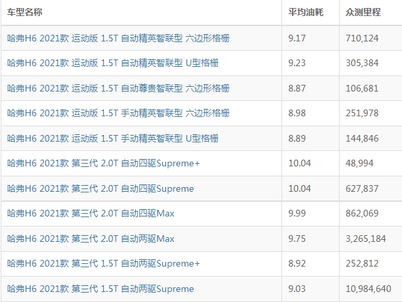Select mileage value 106,681
The width and height of the screenshot is (402, 302).
362,88
